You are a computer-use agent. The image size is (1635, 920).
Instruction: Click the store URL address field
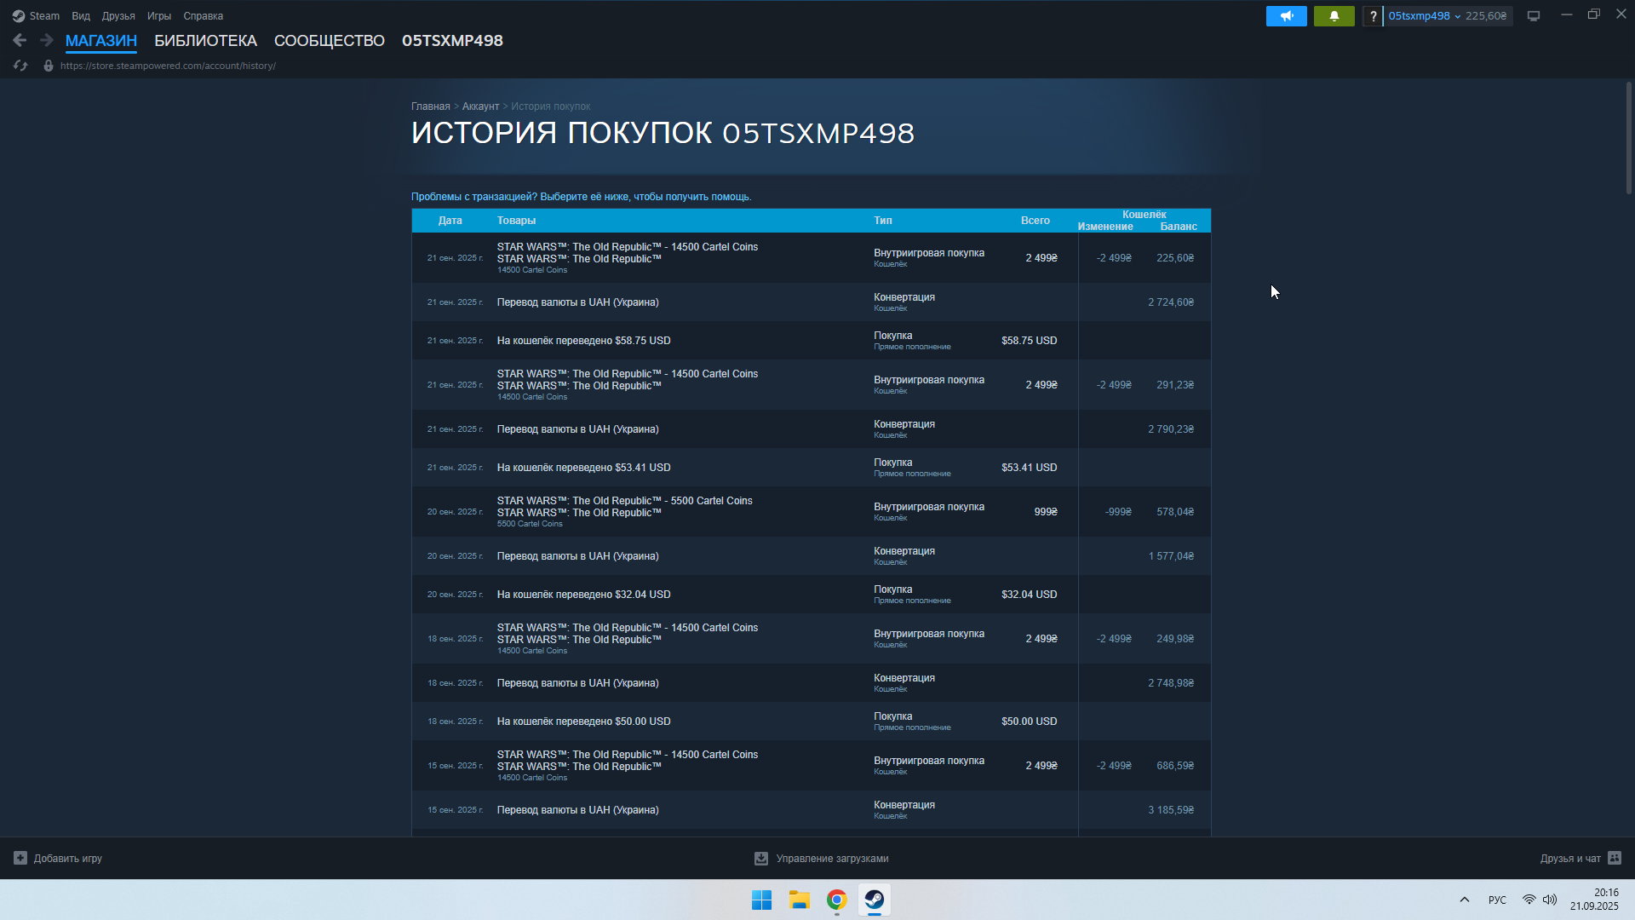(168, 66)
